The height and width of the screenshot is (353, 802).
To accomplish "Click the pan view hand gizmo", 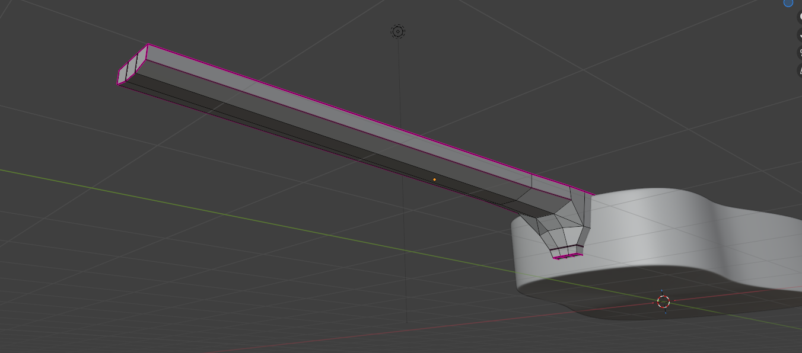I will click(800, 34).
